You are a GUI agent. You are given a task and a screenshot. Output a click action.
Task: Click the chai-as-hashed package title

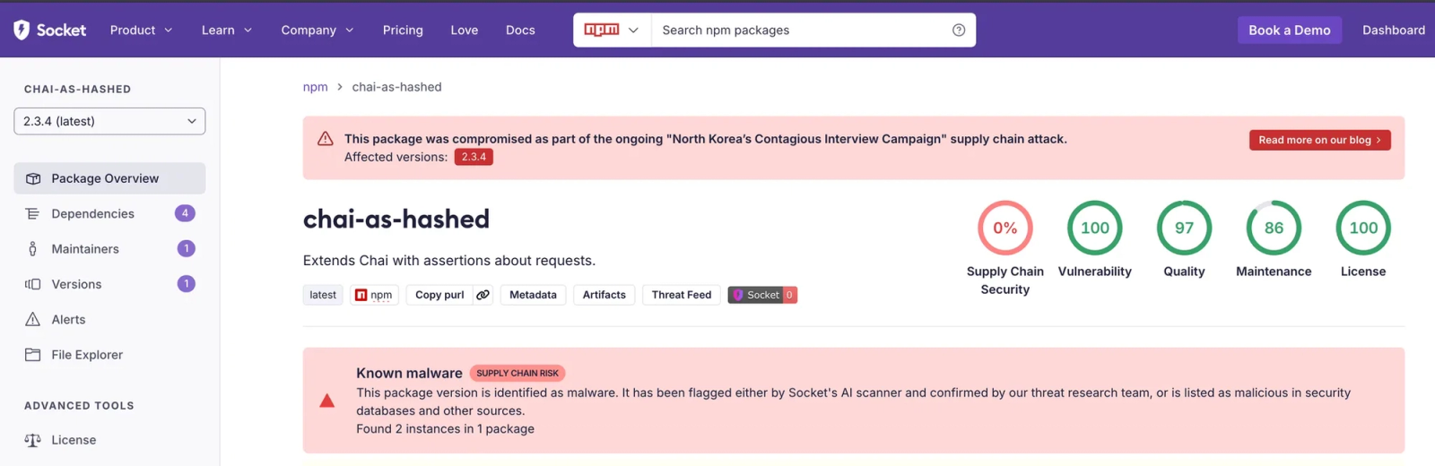coord(396,219)
